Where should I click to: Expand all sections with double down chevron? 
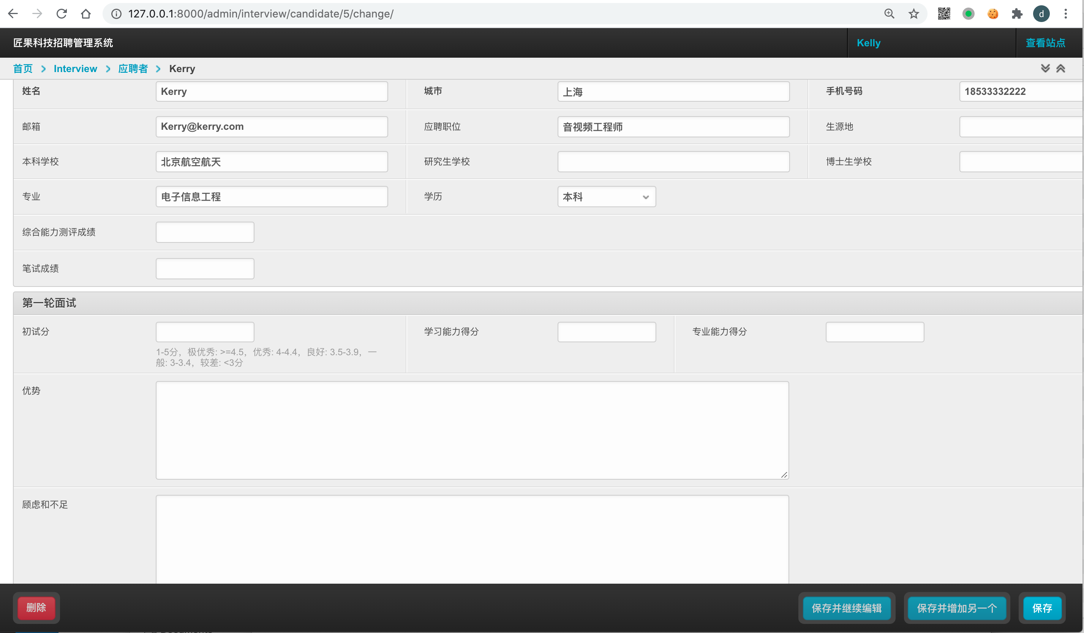point(1045,68)
